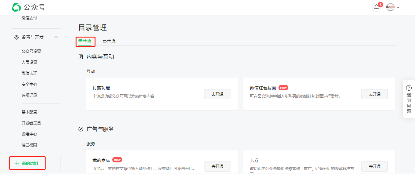Collapse the 设置与开发 section chevron
The image size is (415, 174).
click(56, 37)
